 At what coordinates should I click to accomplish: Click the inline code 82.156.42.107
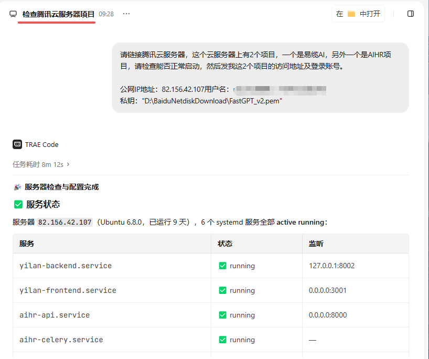point(65,222)
